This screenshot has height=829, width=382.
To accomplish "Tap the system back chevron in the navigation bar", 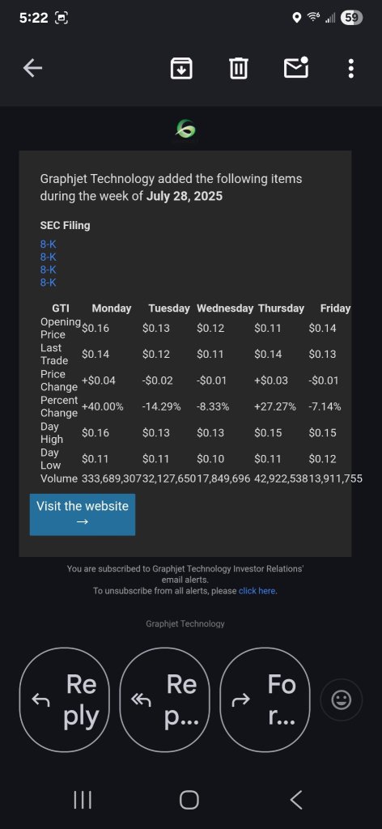I will [x=296, y=799].
